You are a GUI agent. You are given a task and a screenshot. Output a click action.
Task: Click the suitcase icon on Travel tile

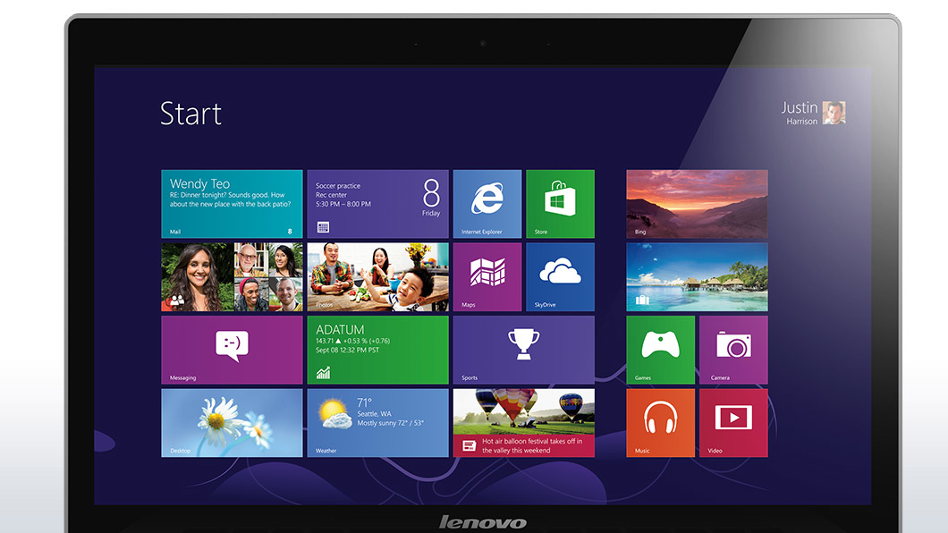pyautogui.click(x=642, y=299)
